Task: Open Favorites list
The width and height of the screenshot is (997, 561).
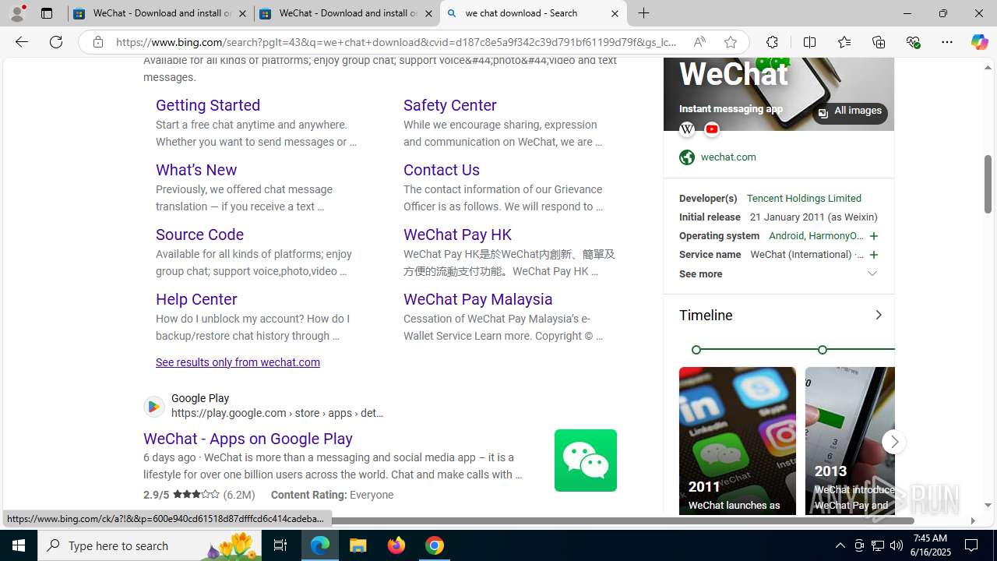Action: point(844,42)
